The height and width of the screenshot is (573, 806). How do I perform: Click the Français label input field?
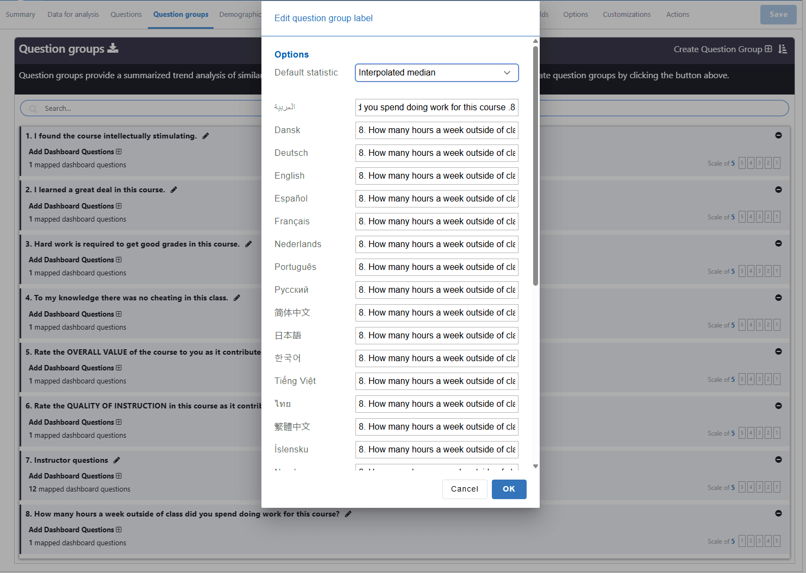pyautogui.click(x=436, y=222)
